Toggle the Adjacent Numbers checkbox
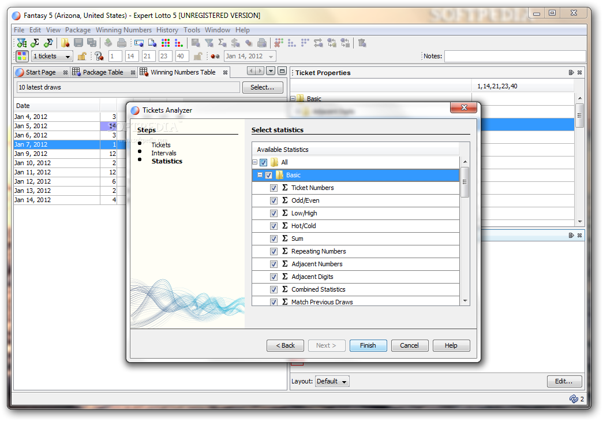The width and height of the screenshot is (603, 421). pyautogui.click(x=274, y=264)
